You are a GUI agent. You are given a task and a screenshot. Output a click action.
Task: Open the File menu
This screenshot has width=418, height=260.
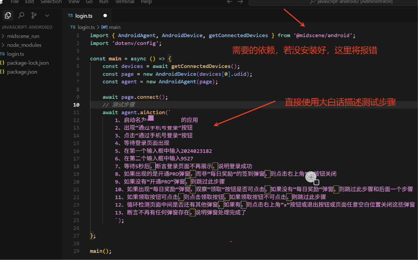(x=15, y=2)
